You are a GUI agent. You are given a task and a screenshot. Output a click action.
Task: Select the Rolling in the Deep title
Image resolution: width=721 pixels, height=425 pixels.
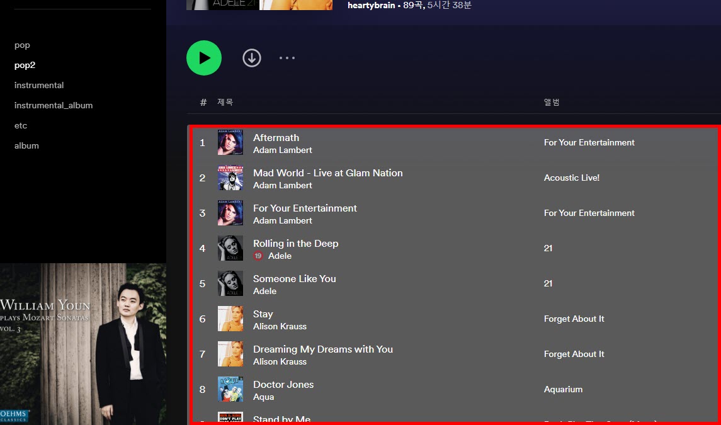tap(296, 243)
